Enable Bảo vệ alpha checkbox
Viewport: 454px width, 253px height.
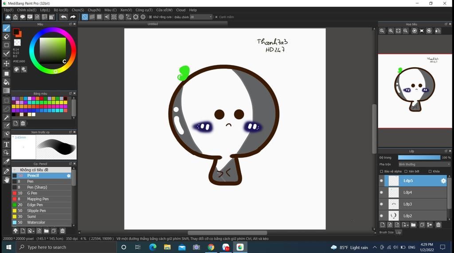[381, 171]
